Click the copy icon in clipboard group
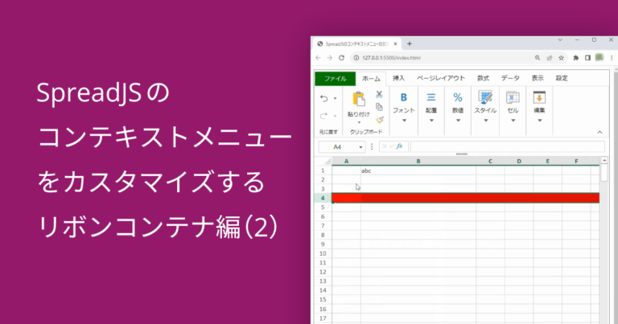618x324 pixels. [x=379, y=107]
